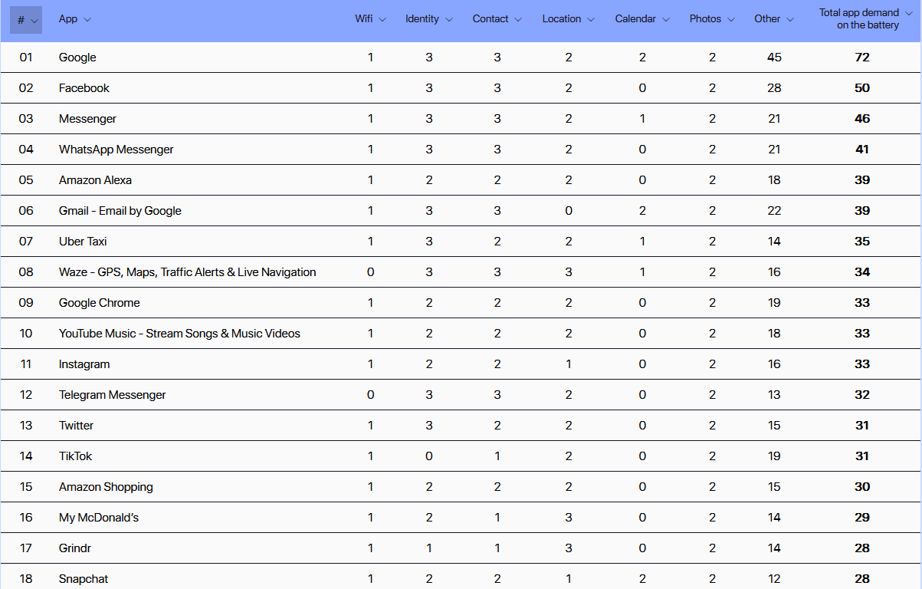Image resolution: width=922 pixels, height=589 pixels.
Task: Select the Telegram Messenger row
Action: (x=112, y=395)
